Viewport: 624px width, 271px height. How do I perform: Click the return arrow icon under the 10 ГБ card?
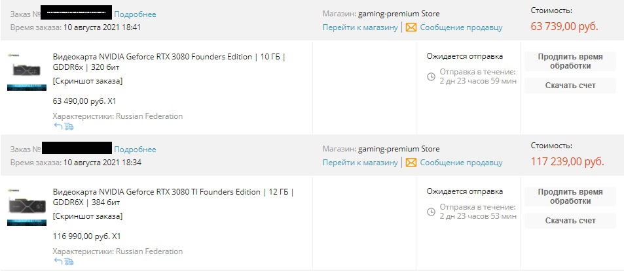point(57,127)
